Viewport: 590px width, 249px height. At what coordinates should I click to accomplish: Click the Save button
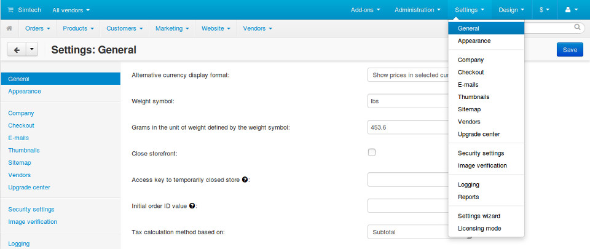570,50
